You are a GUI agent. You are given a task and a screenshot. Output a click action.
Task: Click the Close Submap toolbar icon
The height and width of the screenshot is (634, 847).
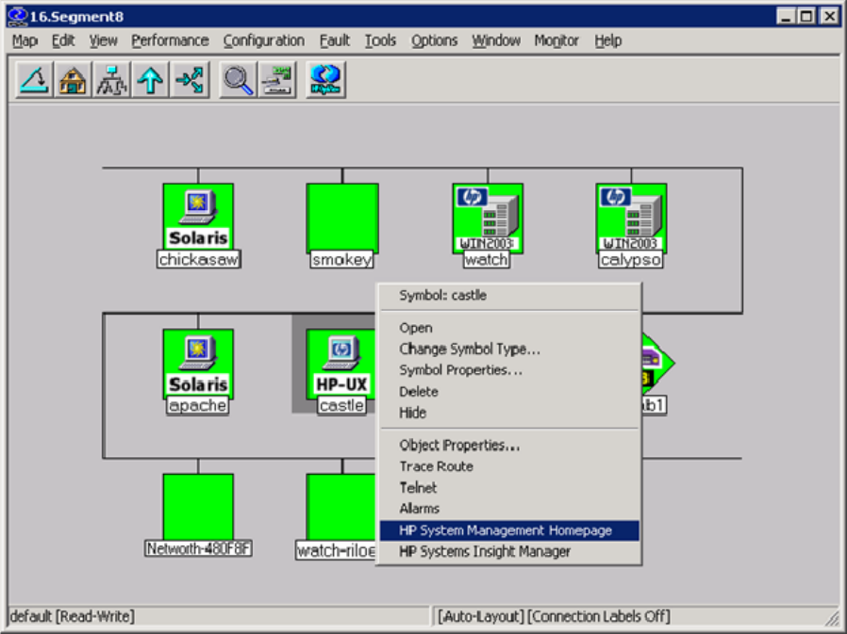coord(35,80)
